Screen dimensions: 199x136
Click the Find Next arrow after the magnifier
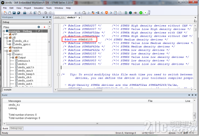coord(89,13)
